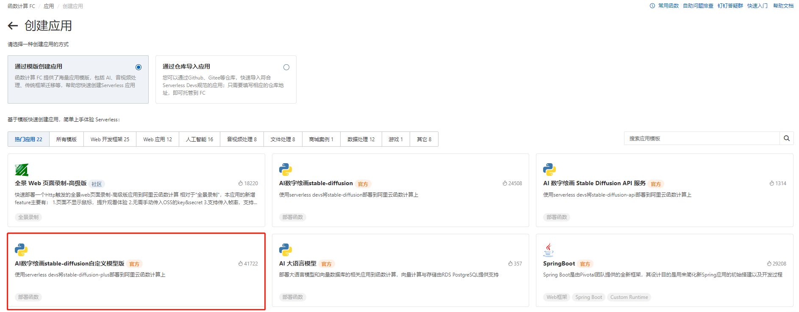Switch to 所有模版 tab
Image resolution: width=799 pixels, height=312 pixels.
[67, 139]
